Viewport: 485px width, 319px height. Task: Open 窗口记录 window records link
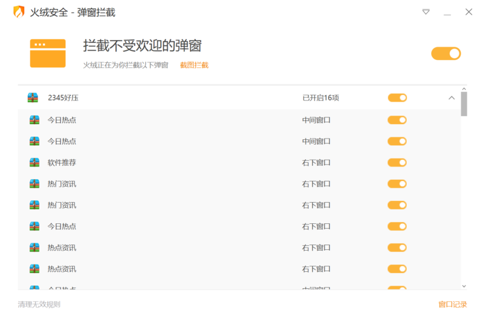coord(452,304)
